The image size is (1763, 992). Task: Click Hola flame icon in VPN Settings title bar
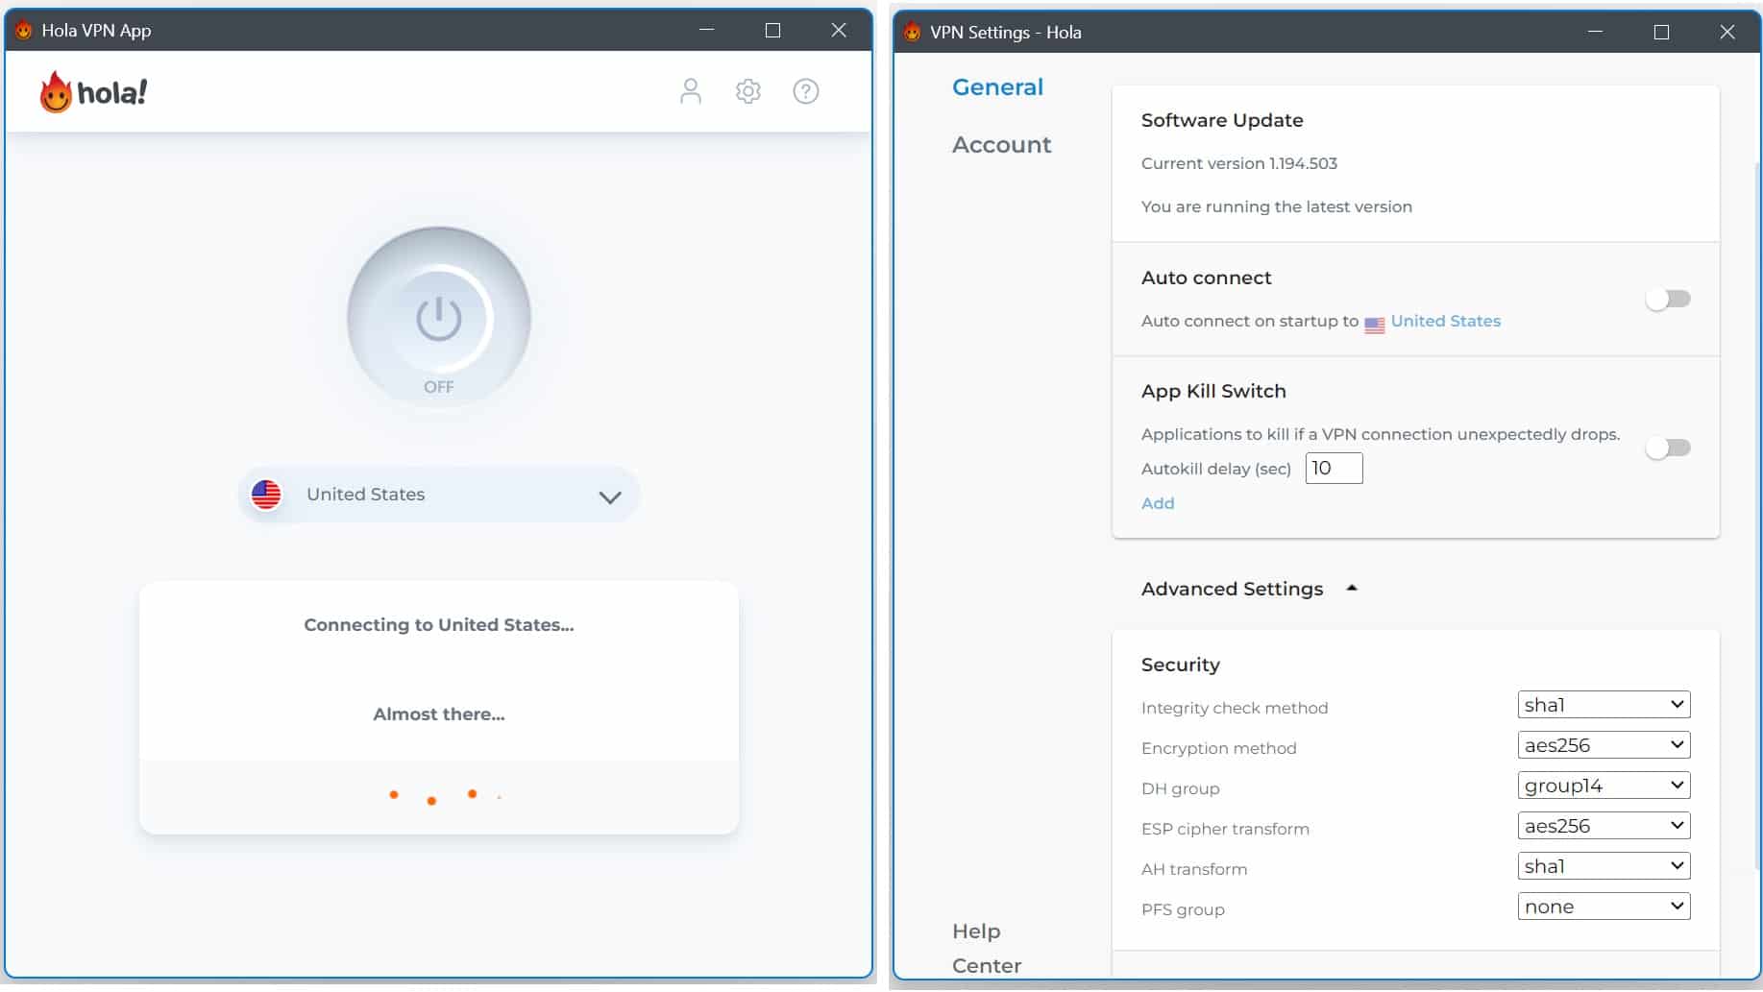pos(912,32)
